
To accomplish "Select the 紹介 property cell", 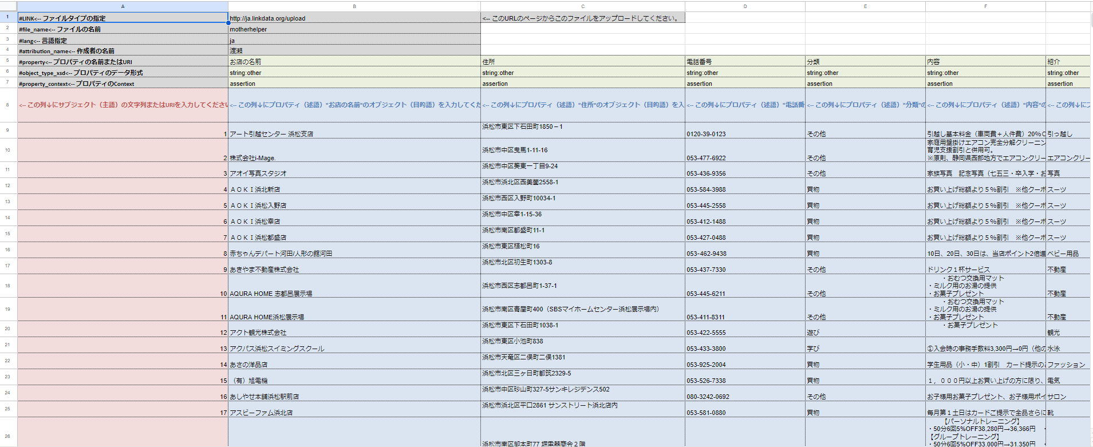I will pos(1069,61).
